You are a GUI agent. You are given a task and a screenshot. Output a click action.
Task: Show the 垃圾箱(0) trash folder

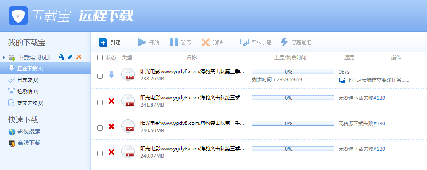(28, 91)
